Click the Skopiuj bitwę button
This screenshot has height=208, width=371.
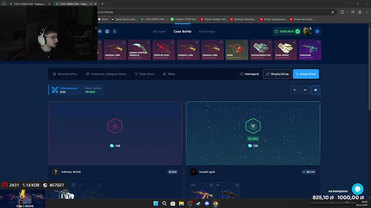[277, 74]
